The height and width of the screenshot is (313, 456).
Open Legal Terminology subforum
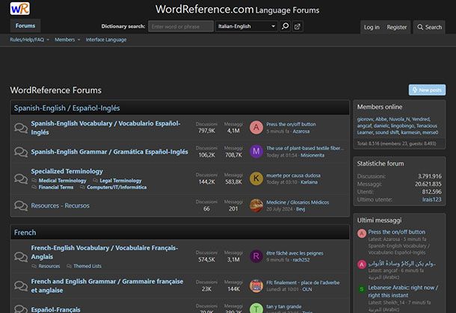pos(120,181)
